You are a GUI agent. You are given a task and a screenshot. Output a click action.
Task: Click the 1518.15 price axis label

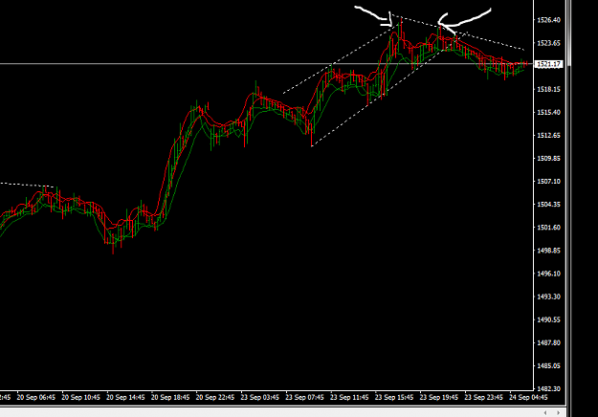click(549, 89)
